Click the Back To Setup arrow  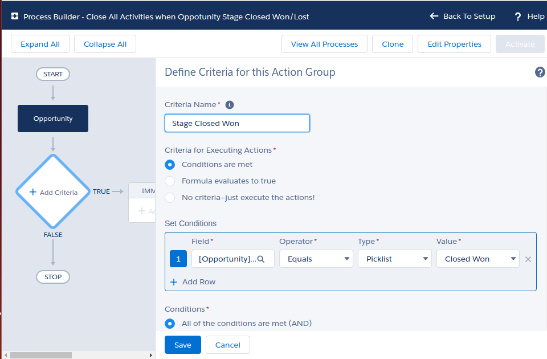(x=434, y=17)
